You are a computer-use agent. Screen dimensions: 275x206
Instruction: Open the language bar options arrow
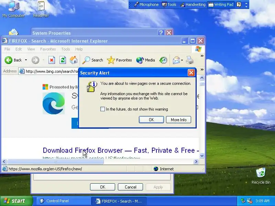click(246, 6)
